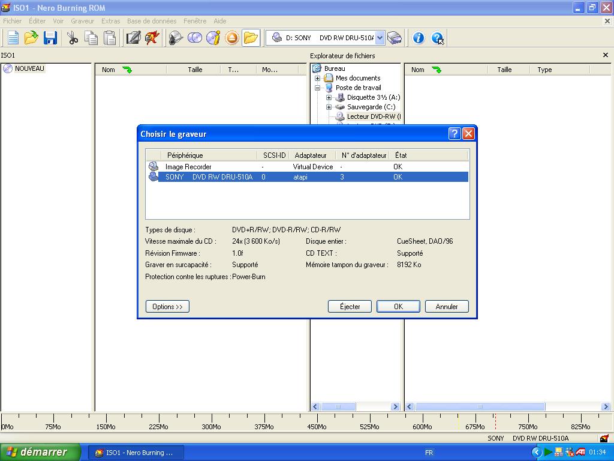Select the Image Recorder row
614x461 pixels.
308,167
